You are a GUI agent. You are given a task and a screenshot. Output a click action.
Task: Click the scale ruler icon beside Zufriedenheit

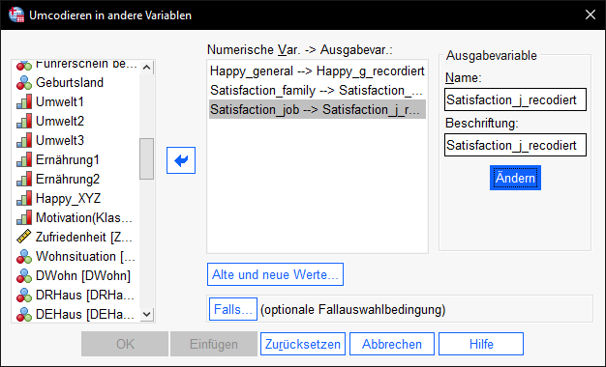coord(24,237)
